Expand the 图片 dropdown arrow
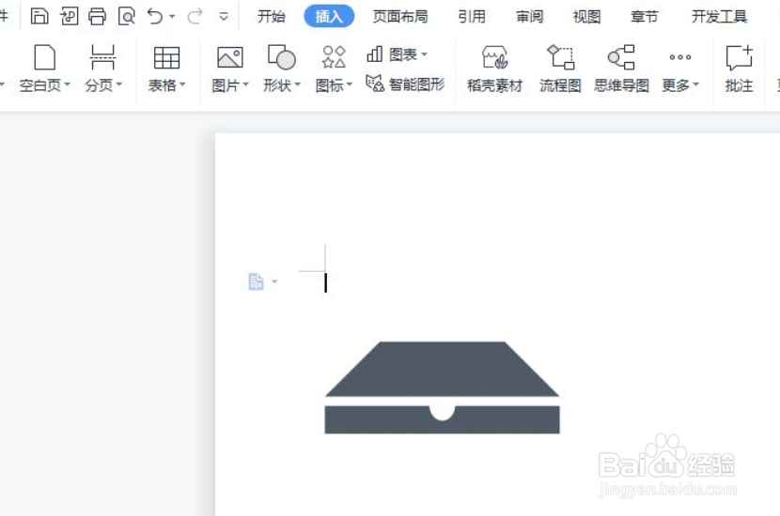This screenshot has width=780, height=516. click(245, 84)
